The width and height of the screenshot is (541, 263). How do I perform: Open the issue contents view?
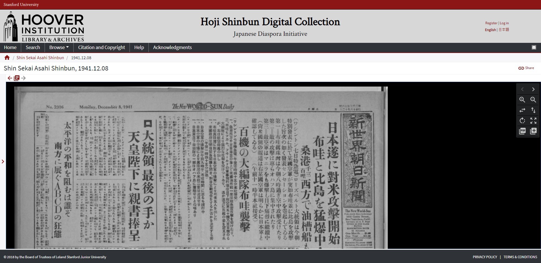pyautogui.click(x=17, y=78)
